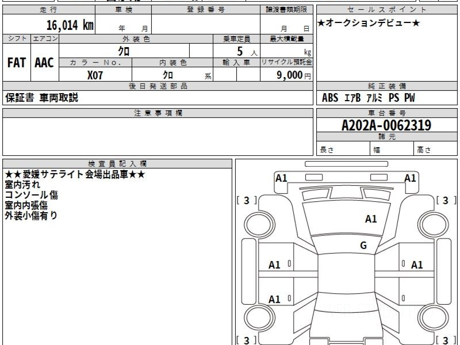Select the 登録番号 header

[x=206, y=10]
